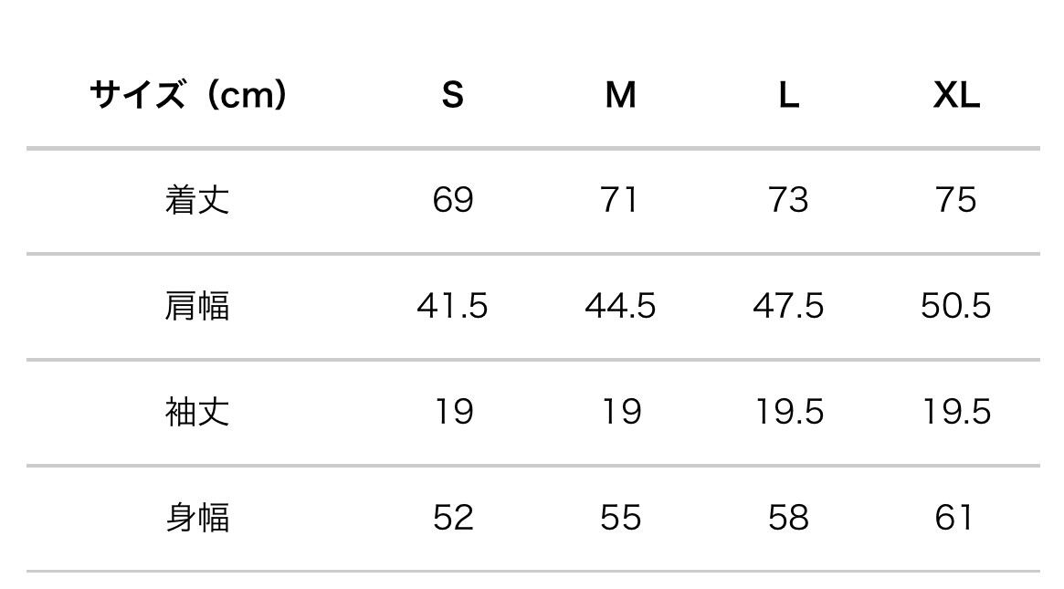
Task: Click the XL size column header
Action: click(x=956, y=94)
